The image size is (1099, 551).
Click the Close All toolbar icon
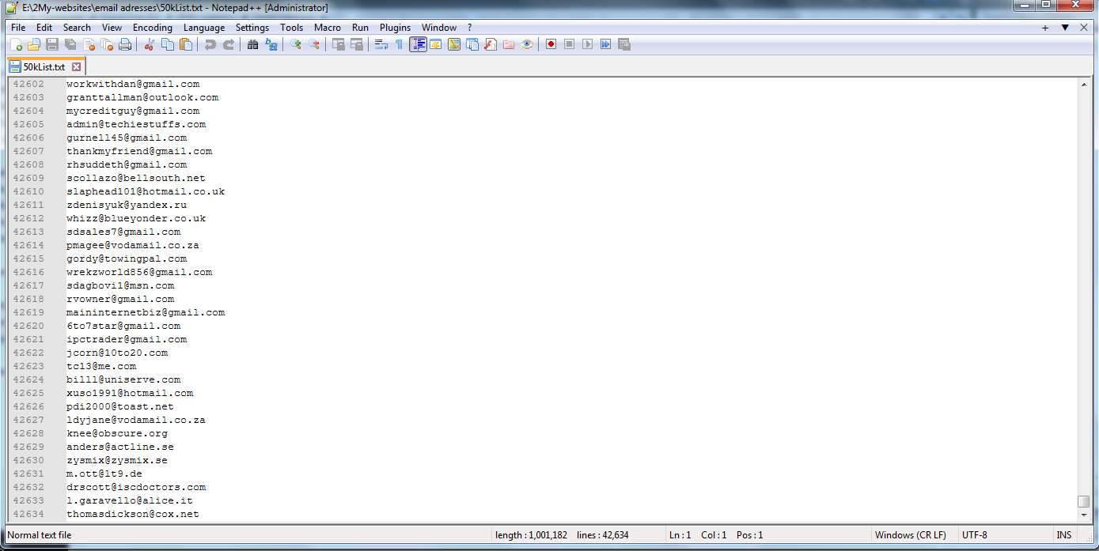[107, 44]
